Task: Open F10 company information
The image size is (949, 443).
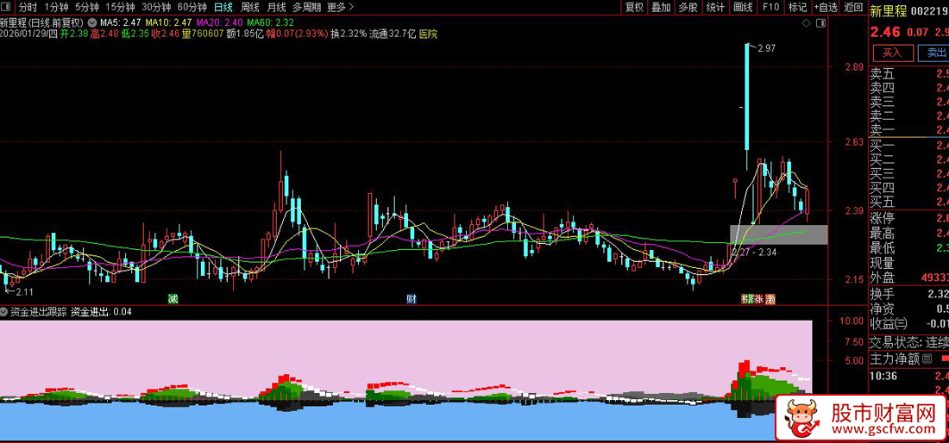Action: point(770,7)
